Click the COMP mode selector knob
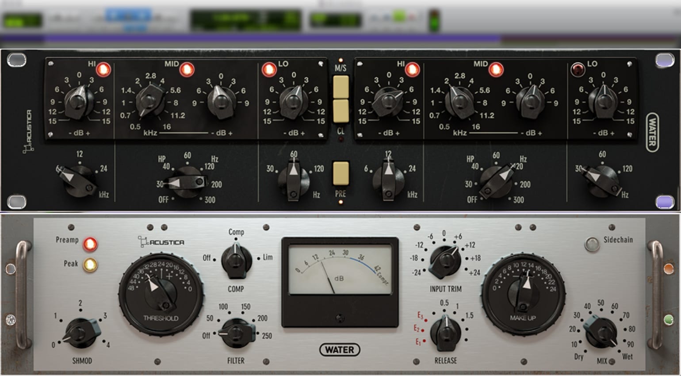Image resolution: width=681 pixels, height=376 pixels. [236, 261]
